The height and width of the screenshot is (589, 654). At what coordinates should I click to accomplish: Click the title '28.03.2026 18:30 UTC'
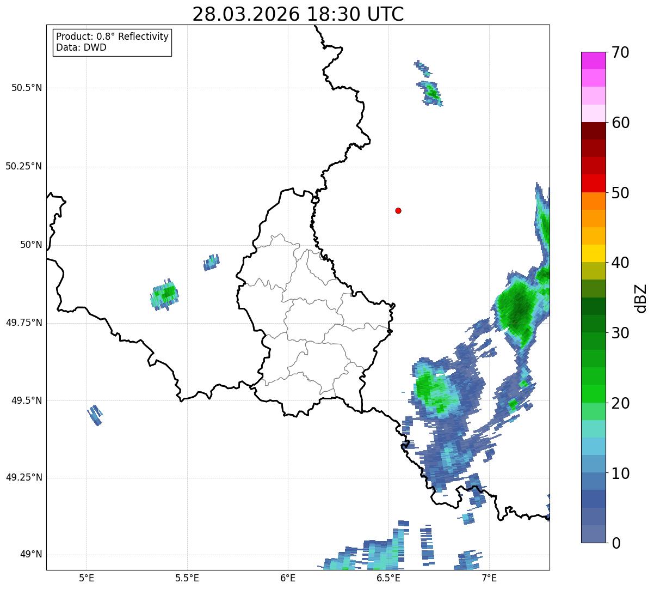[x=298, y=14]
